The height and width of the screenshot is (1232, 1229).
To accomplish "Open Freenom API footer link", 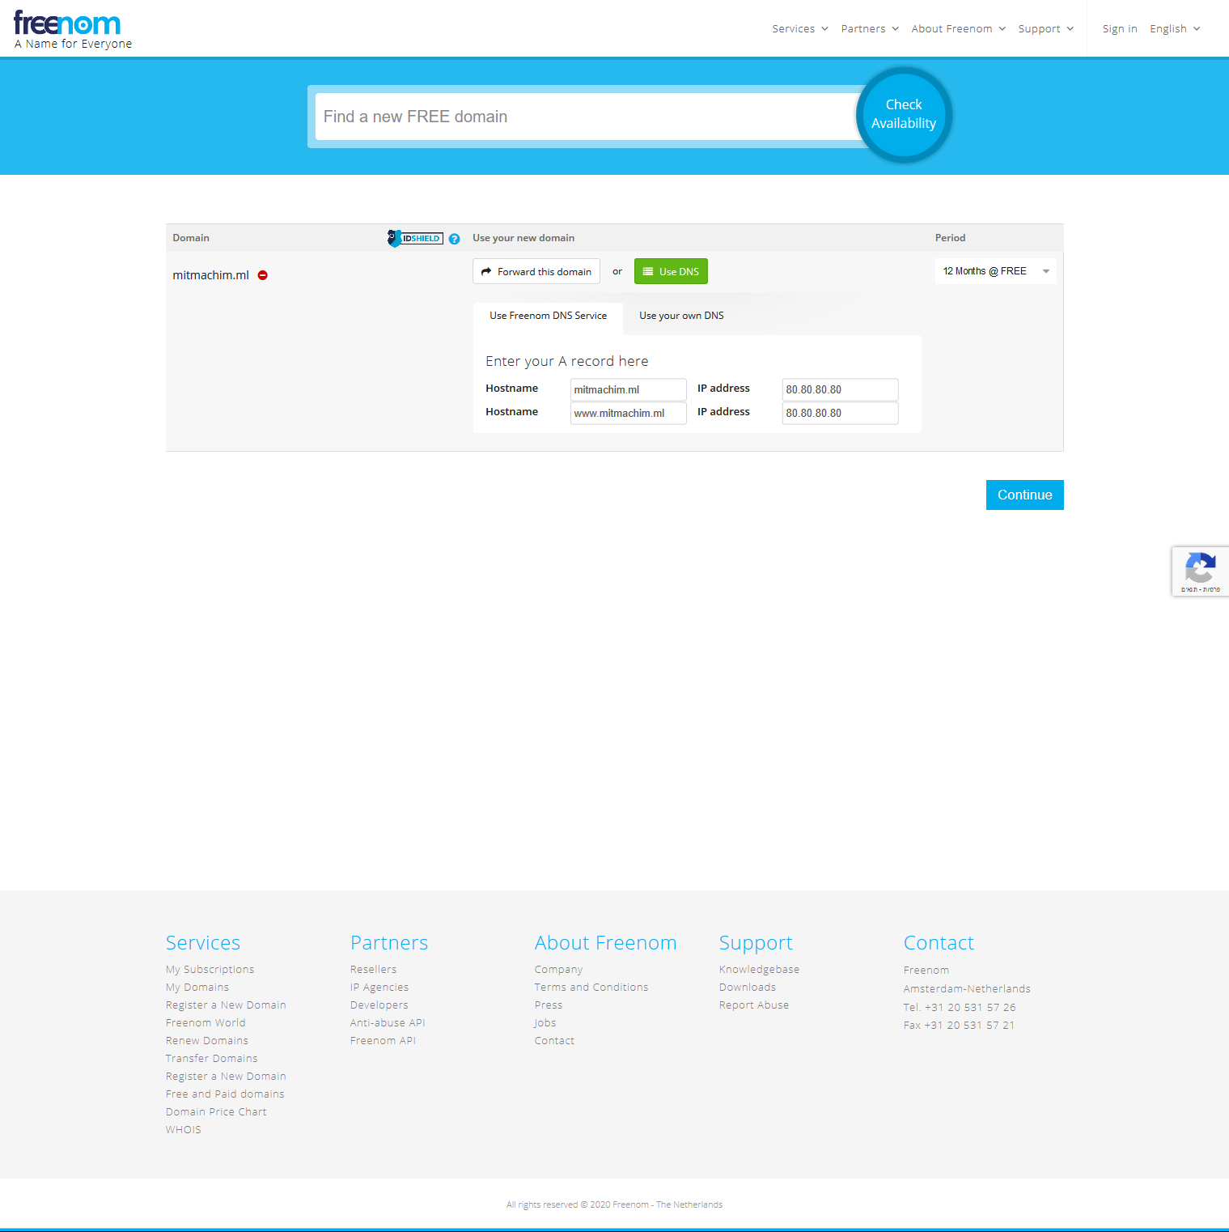I will (x=383, y=1040).
